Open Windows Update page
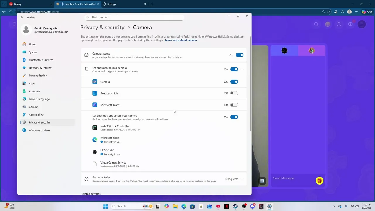The width and height of the screenshot is (375, 211). [39, 130]
